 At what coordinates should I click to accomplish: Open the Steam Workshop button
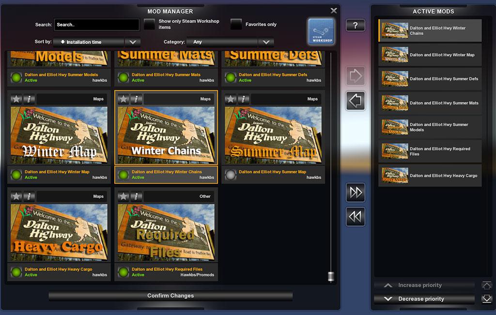[x=321, y=32]
